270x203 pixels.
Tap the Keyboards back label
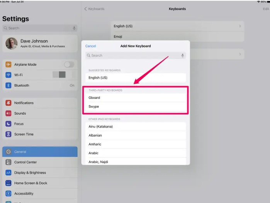tap(96, 9)
